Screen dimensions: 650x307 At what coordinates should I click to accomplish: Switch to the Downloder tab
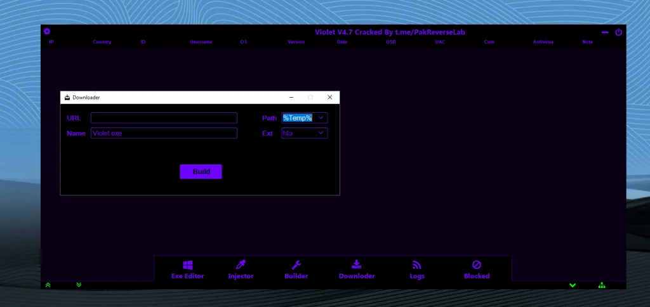[x=357, y=269]
